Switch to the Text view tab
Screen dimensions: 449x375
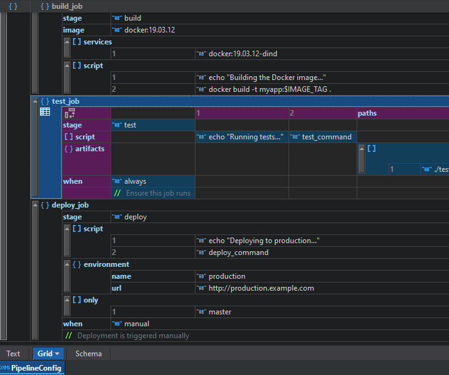[x=13, y=354]
